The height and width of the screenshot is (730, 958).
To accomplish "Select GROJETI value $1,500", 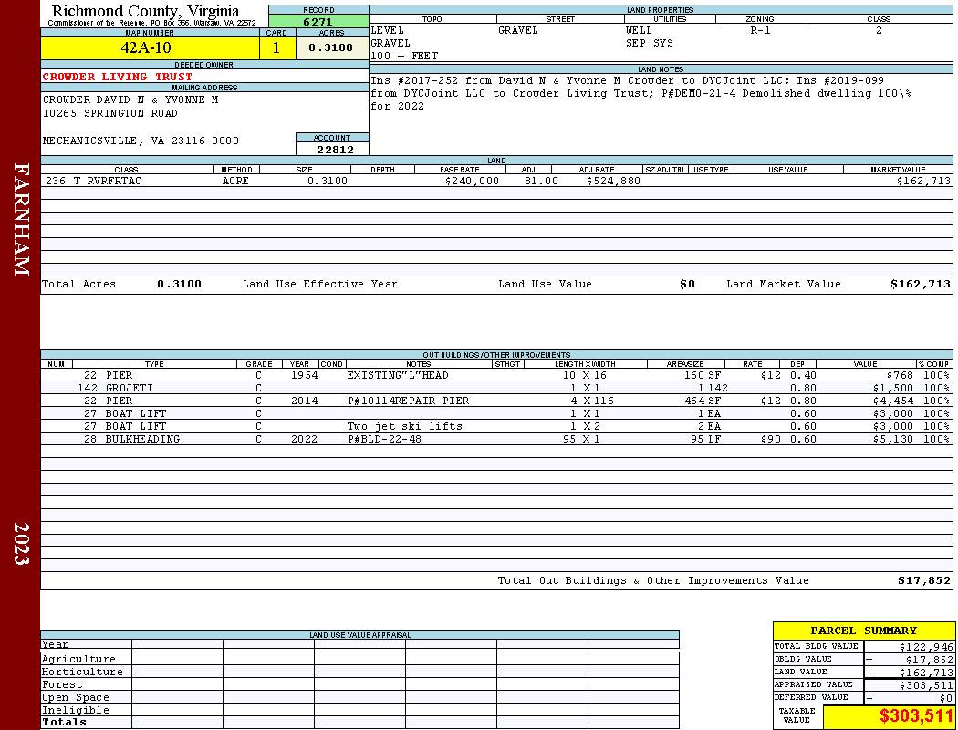I will (x=893, y=389).
